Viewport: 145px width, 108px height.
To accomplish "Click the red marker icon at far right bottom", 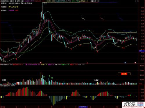I will click(x=135, y=63).
